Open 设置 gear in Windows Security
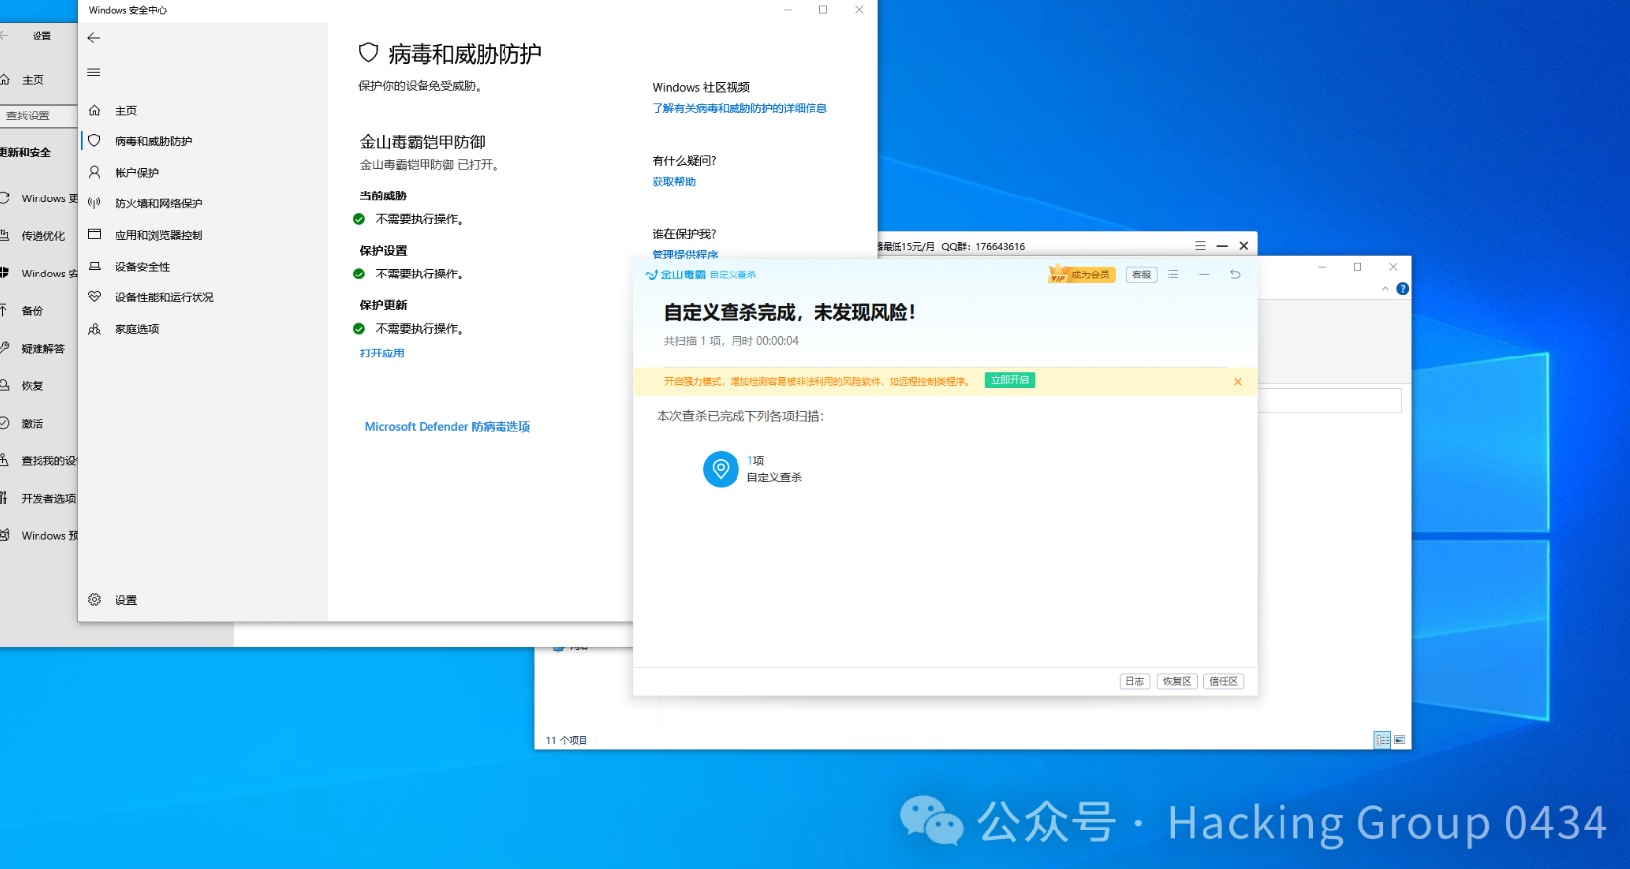This screenshot has width=1630, height=869. (95, 600)
